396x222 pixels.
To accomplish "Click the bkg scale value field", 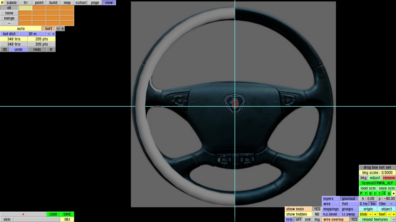I will (x=377, y=173).
